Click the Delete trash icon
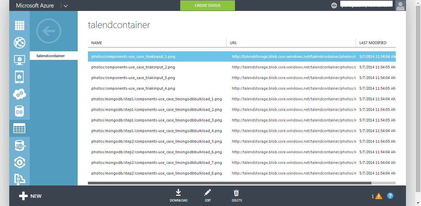The image size is (421, 206). (237, 193)
